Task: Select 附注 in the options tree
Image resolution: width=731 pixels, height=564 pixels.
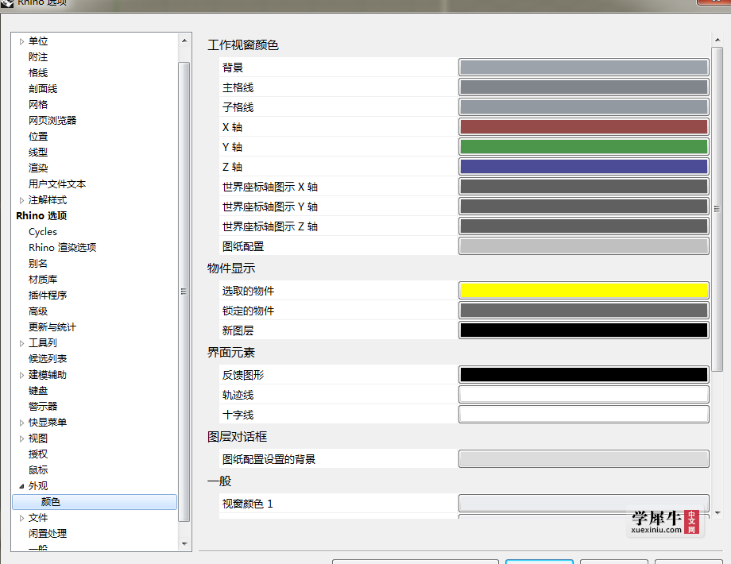Action: point(38,57)
